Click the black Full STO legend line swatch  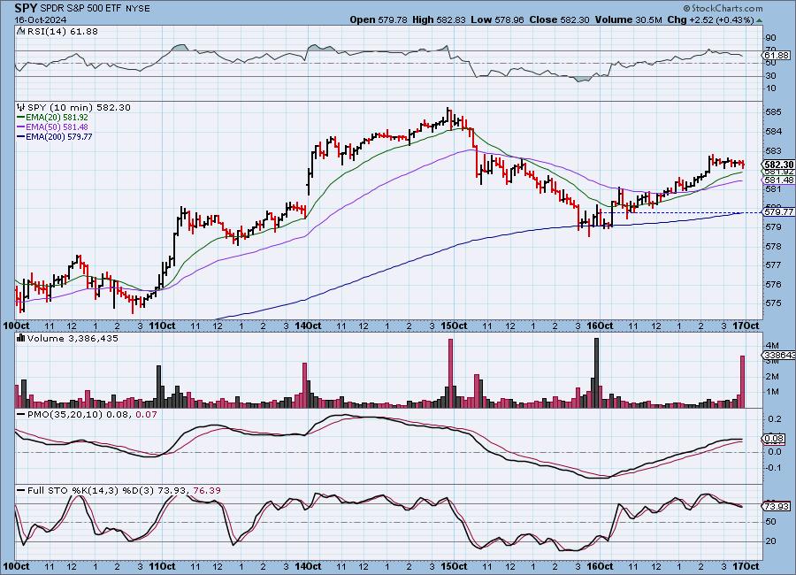click(21, 491)
